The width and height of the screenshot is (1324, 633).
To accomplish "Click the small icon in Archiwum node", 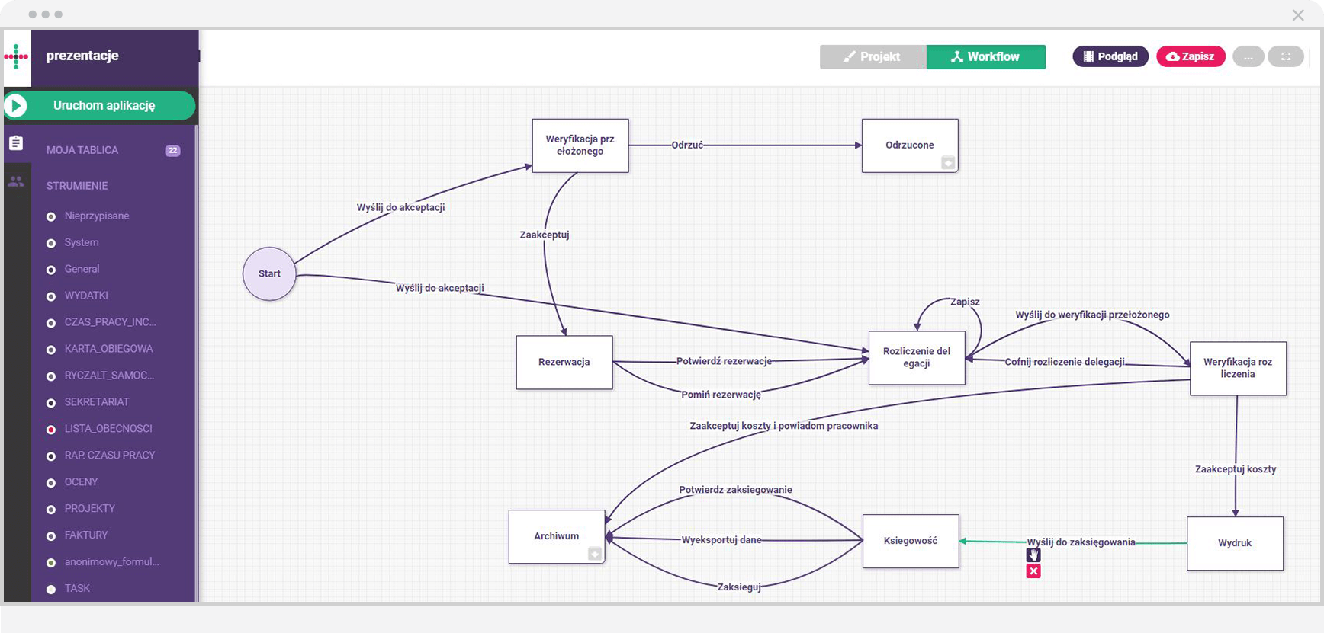I will point(595,554).
